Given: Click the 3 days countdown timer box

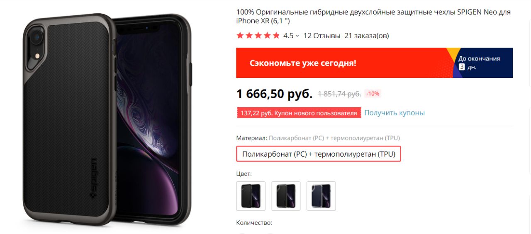Looking at the screenshot, I should pos(461,67).
